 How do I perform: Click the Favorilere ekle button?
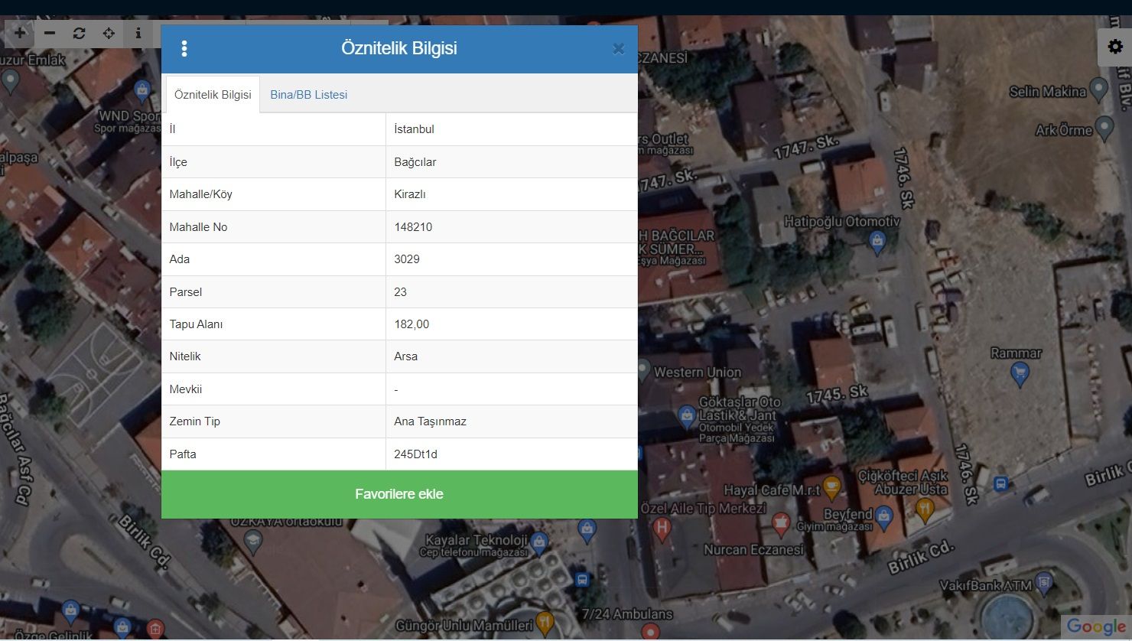[x=399, y=494]
